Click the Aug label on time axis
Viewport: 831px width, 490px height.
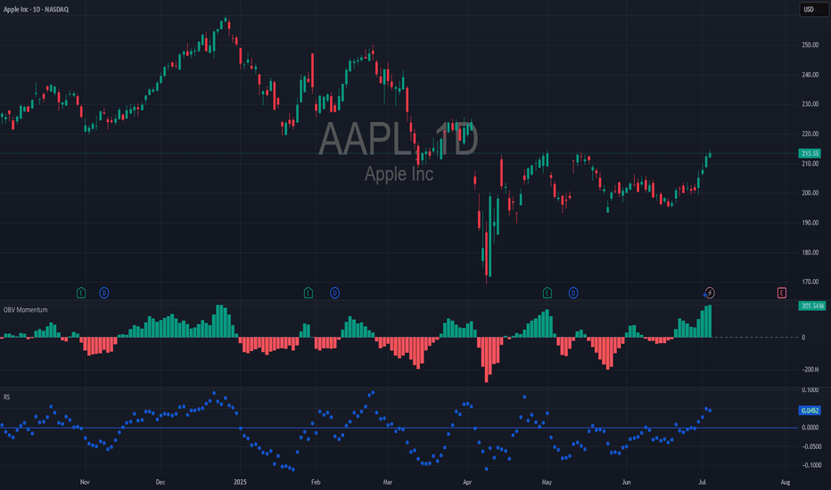786,483
